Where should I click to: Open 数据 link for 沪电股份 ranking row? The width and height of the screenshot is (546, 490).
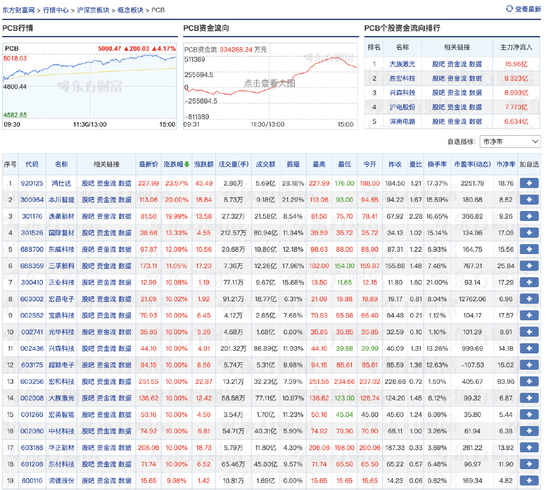pyautogui.click(x=476, y=107)
